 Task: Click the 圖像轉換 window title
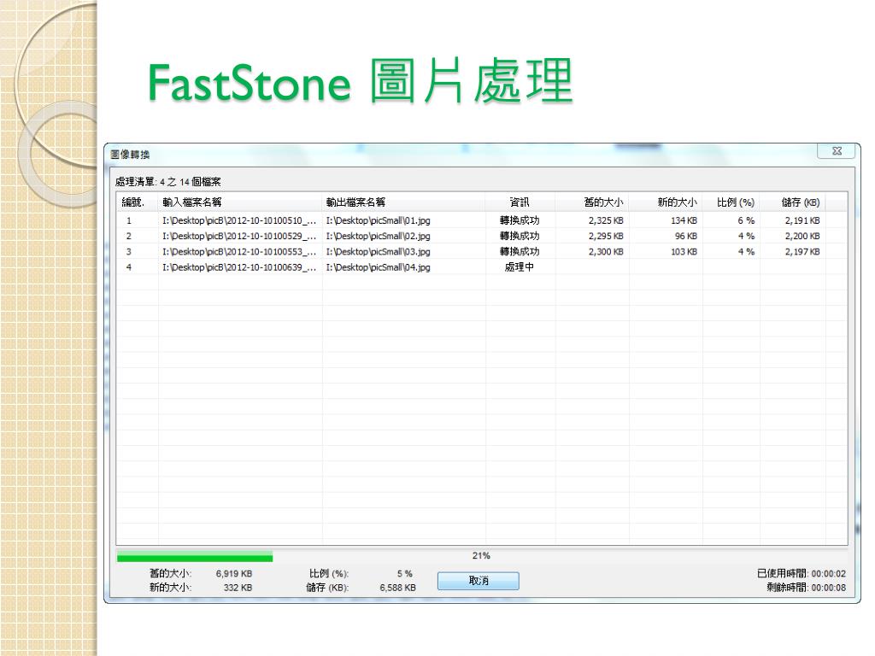tap(130, 155)
